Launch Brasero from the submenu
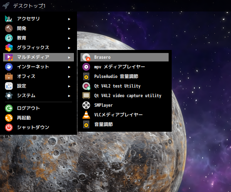 coord(124,57)
